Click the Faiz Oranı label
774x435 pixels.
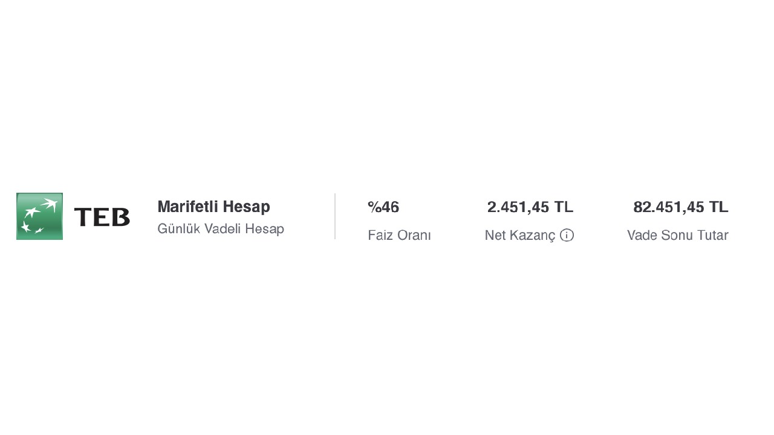399,236
